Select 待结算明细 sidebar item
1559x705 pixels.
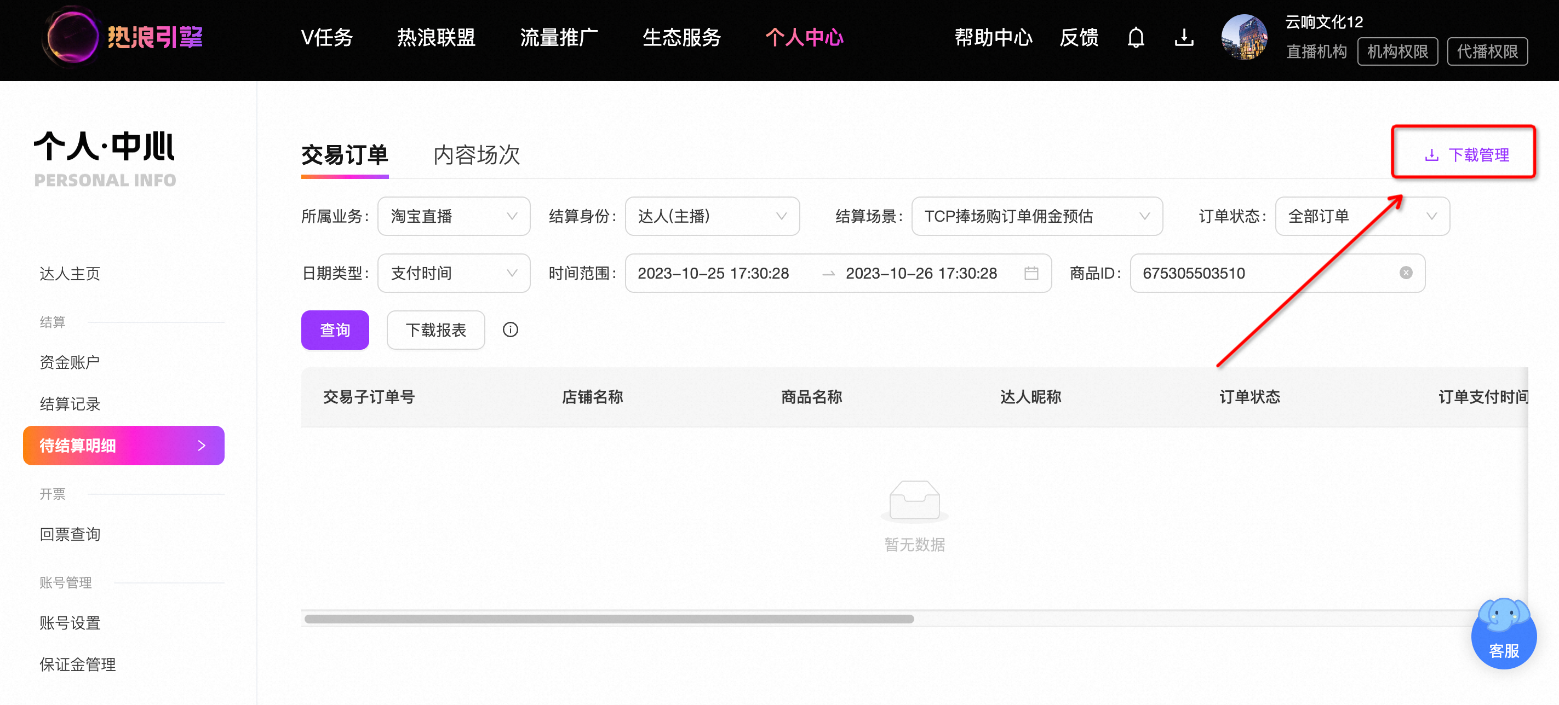[123, 445]
